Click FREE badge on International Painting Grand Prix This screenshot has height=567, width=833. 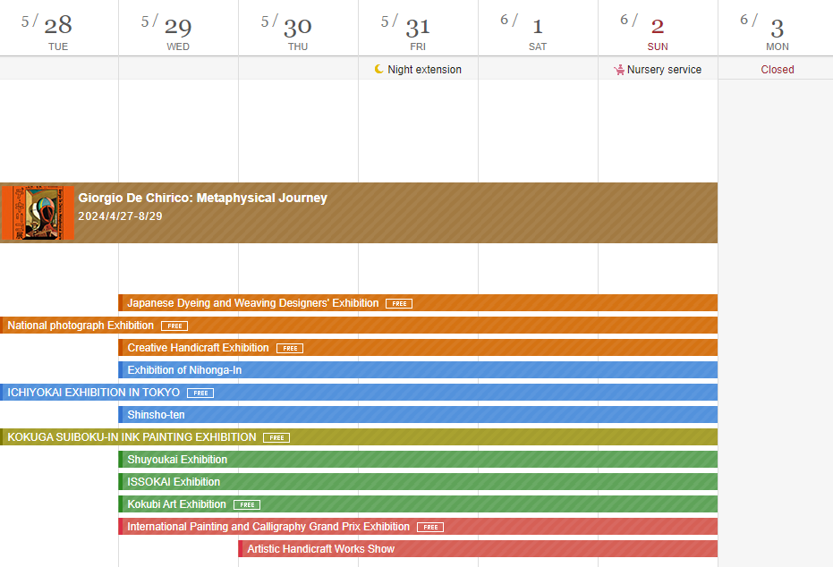430,527
